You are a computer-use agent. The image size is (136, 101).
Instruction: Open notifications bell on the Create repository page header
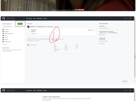(125, 90)
